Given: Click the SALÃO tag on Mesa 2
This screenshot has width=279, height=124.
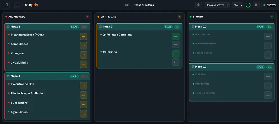Looking at the screenshot, I should click(74, 27).
